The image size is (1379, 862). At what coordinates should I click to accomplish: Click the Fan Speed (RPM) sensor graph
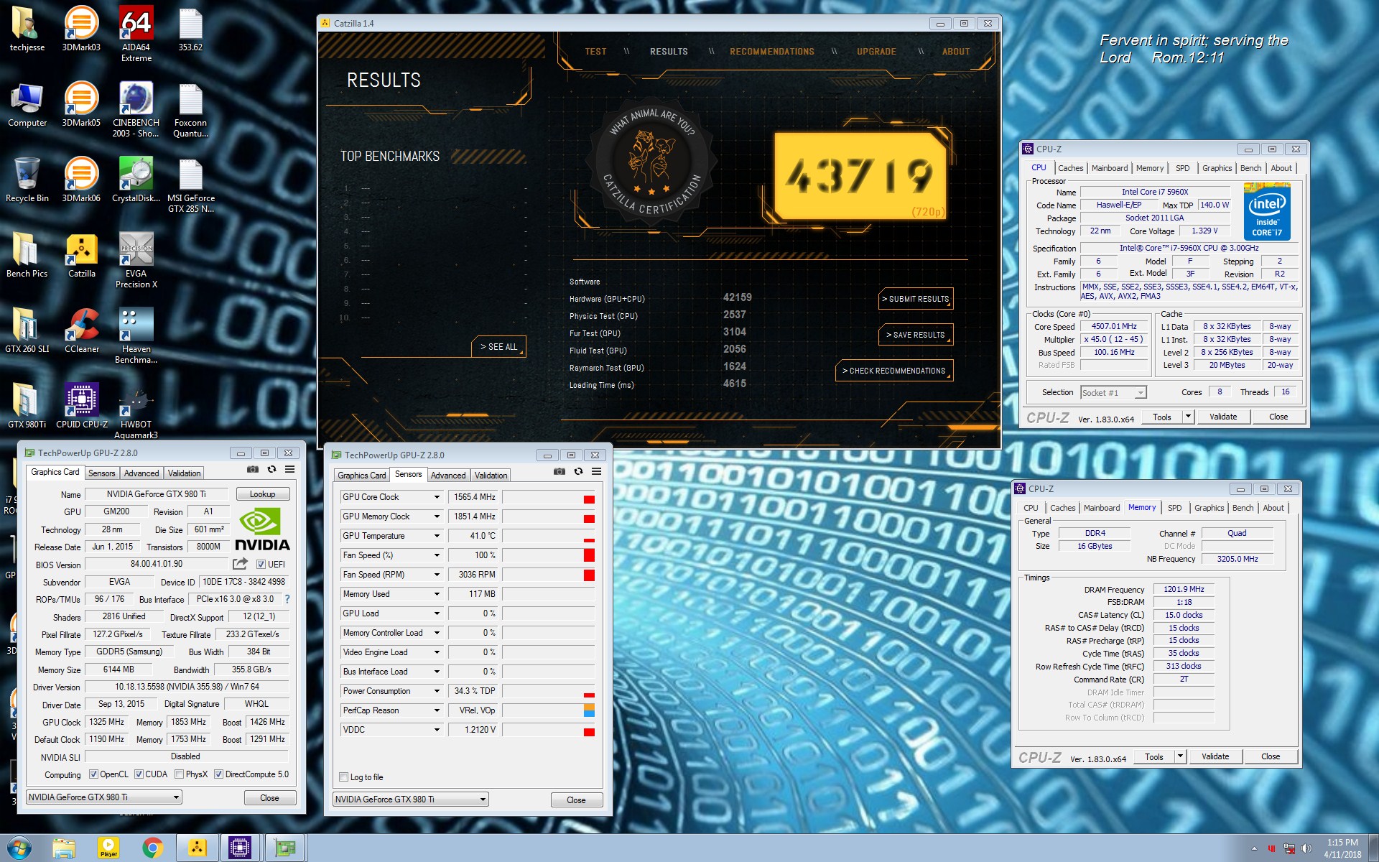549,575
